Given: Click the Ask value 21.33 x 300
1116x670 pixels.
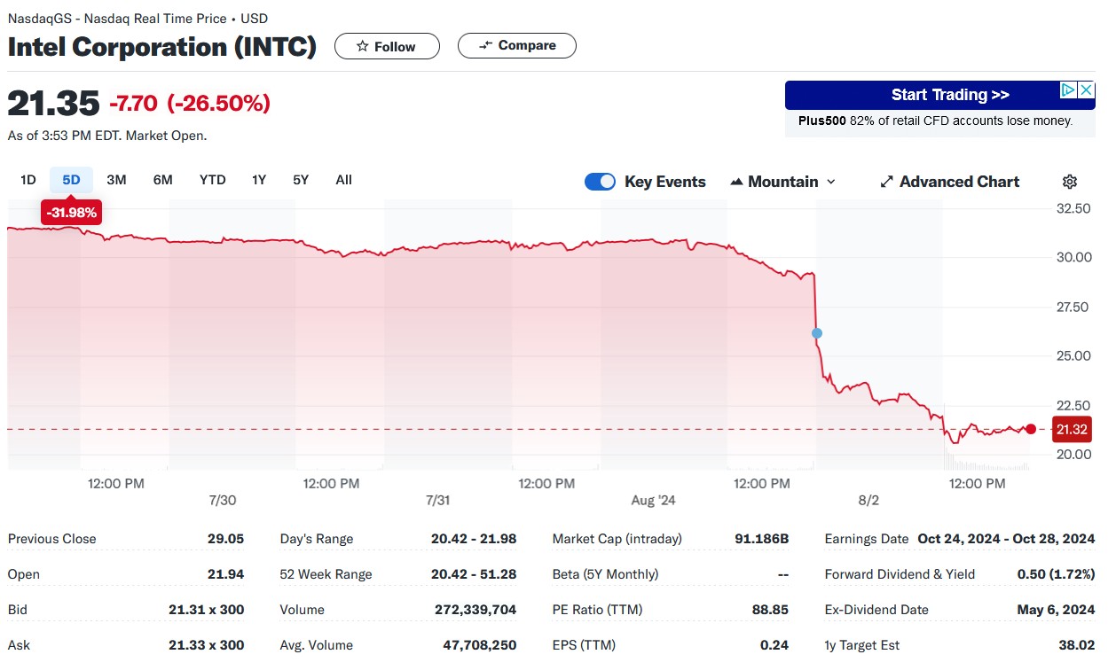Looking at the screenshot, I should click(x=206, y=645).
